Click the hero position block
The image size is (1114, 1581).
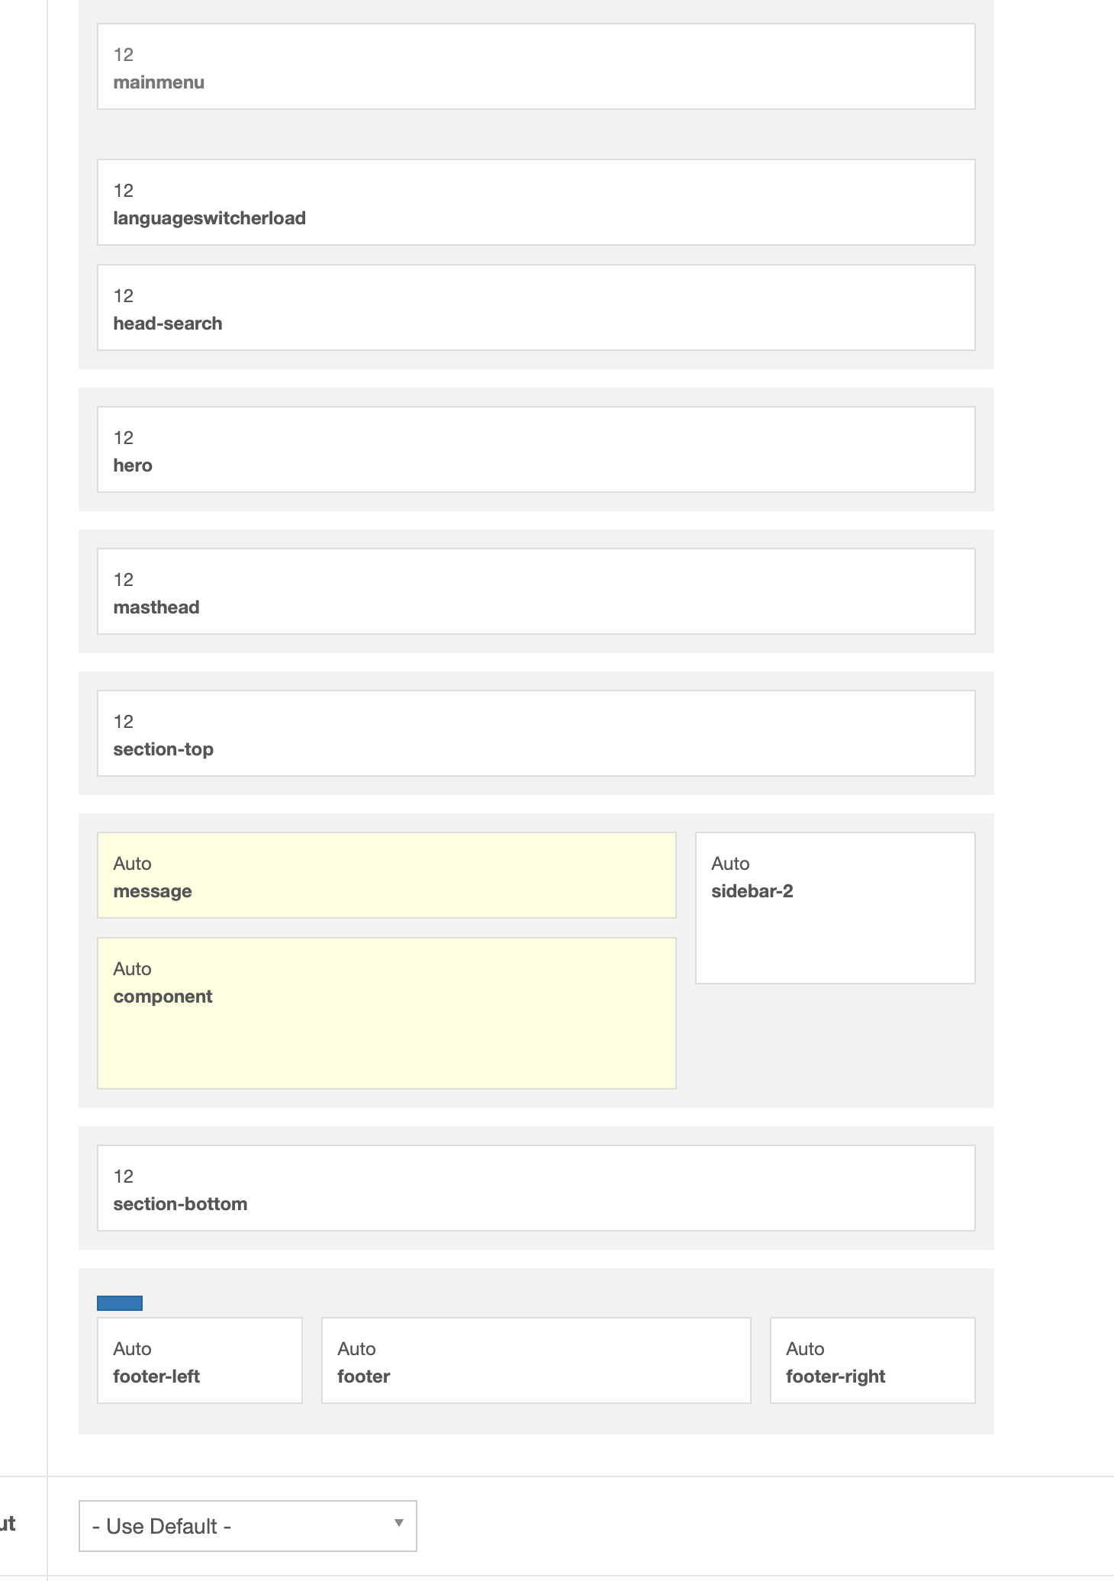pyautogui.click(x=536, y=450)
